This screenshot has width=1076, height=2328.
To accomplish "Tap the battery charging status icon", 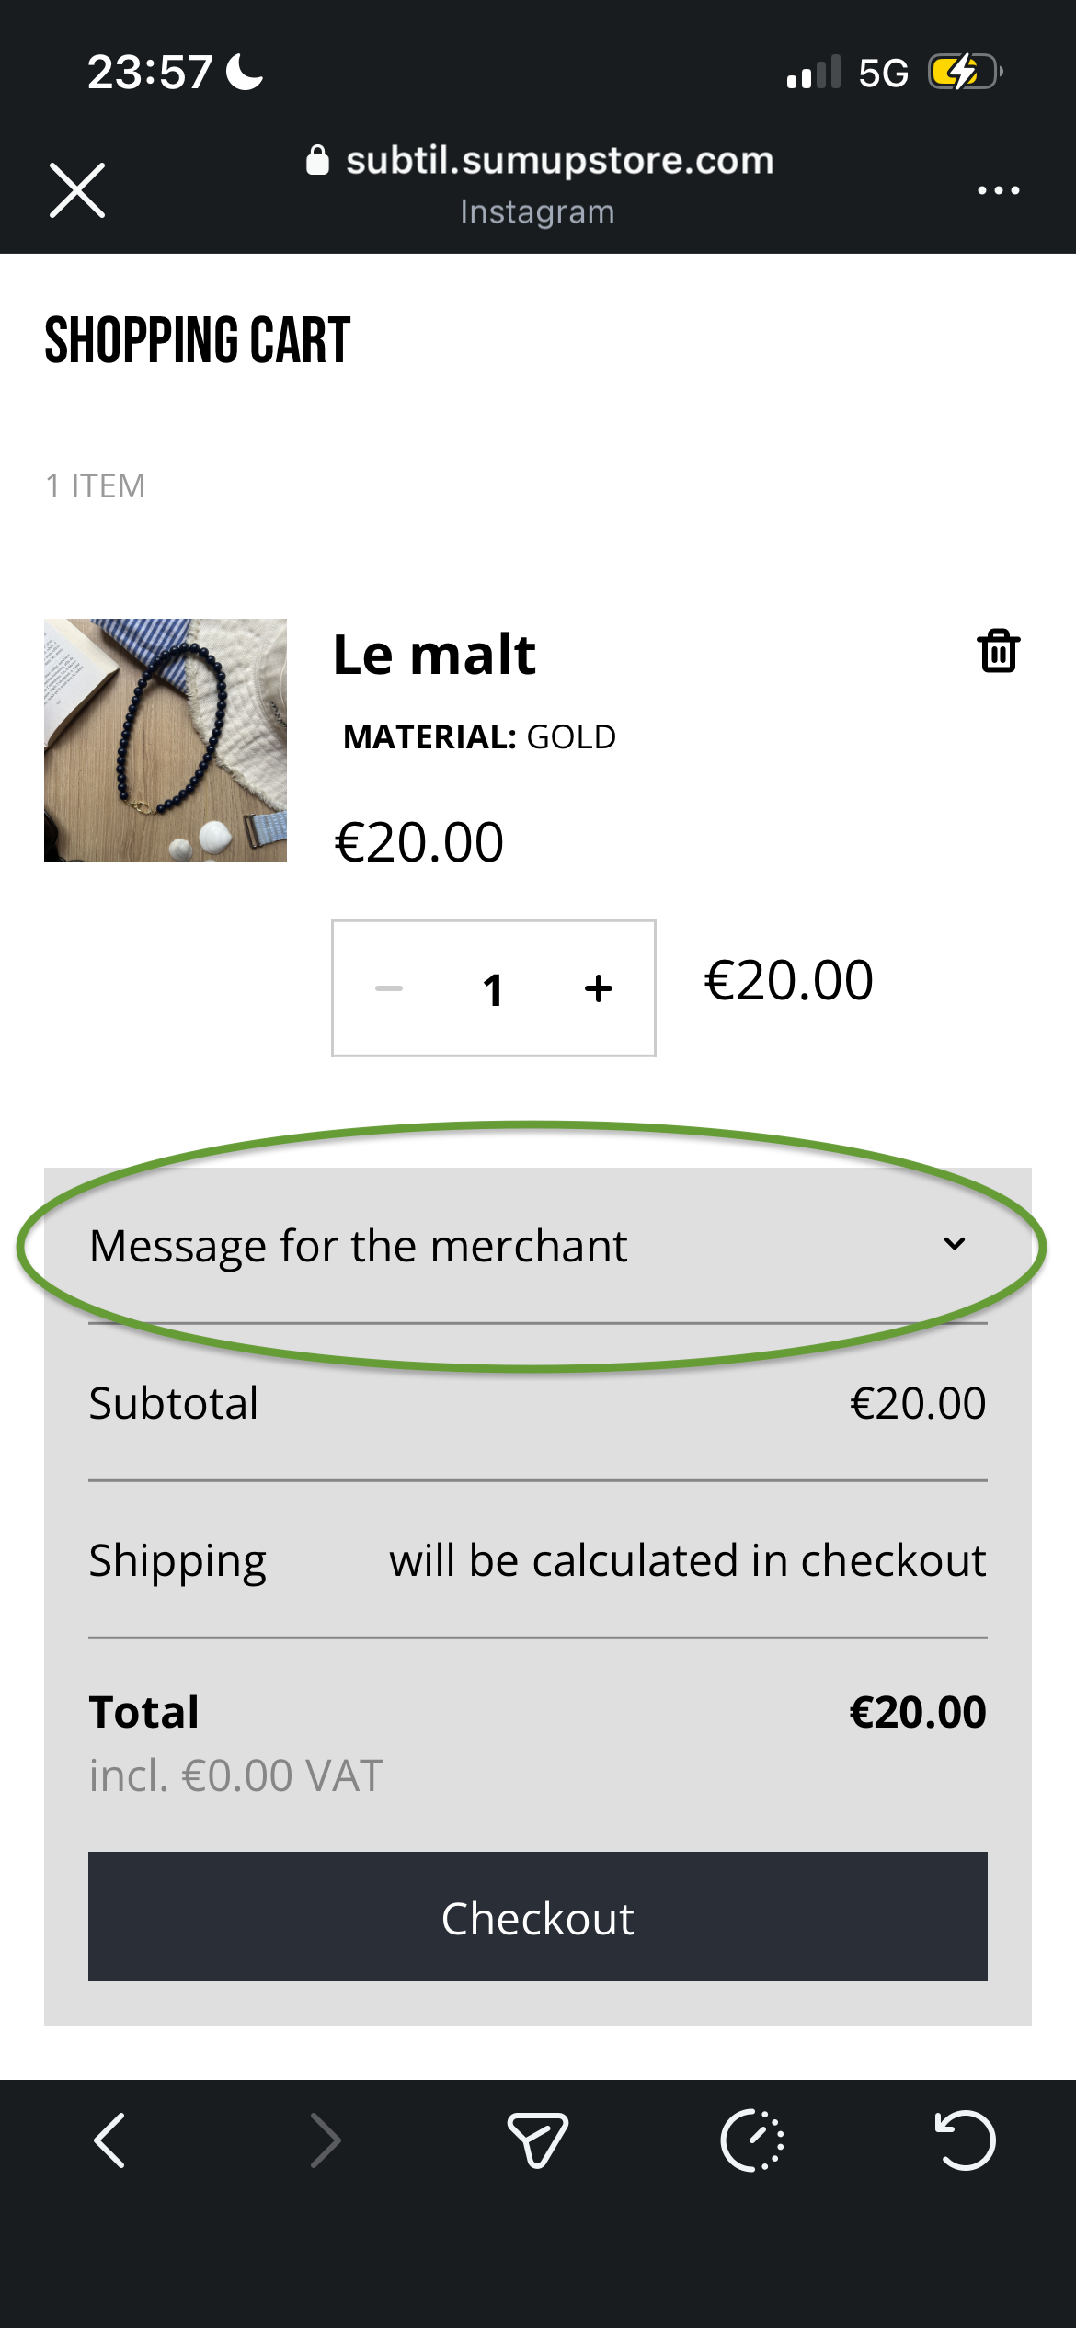I will 965,72.
